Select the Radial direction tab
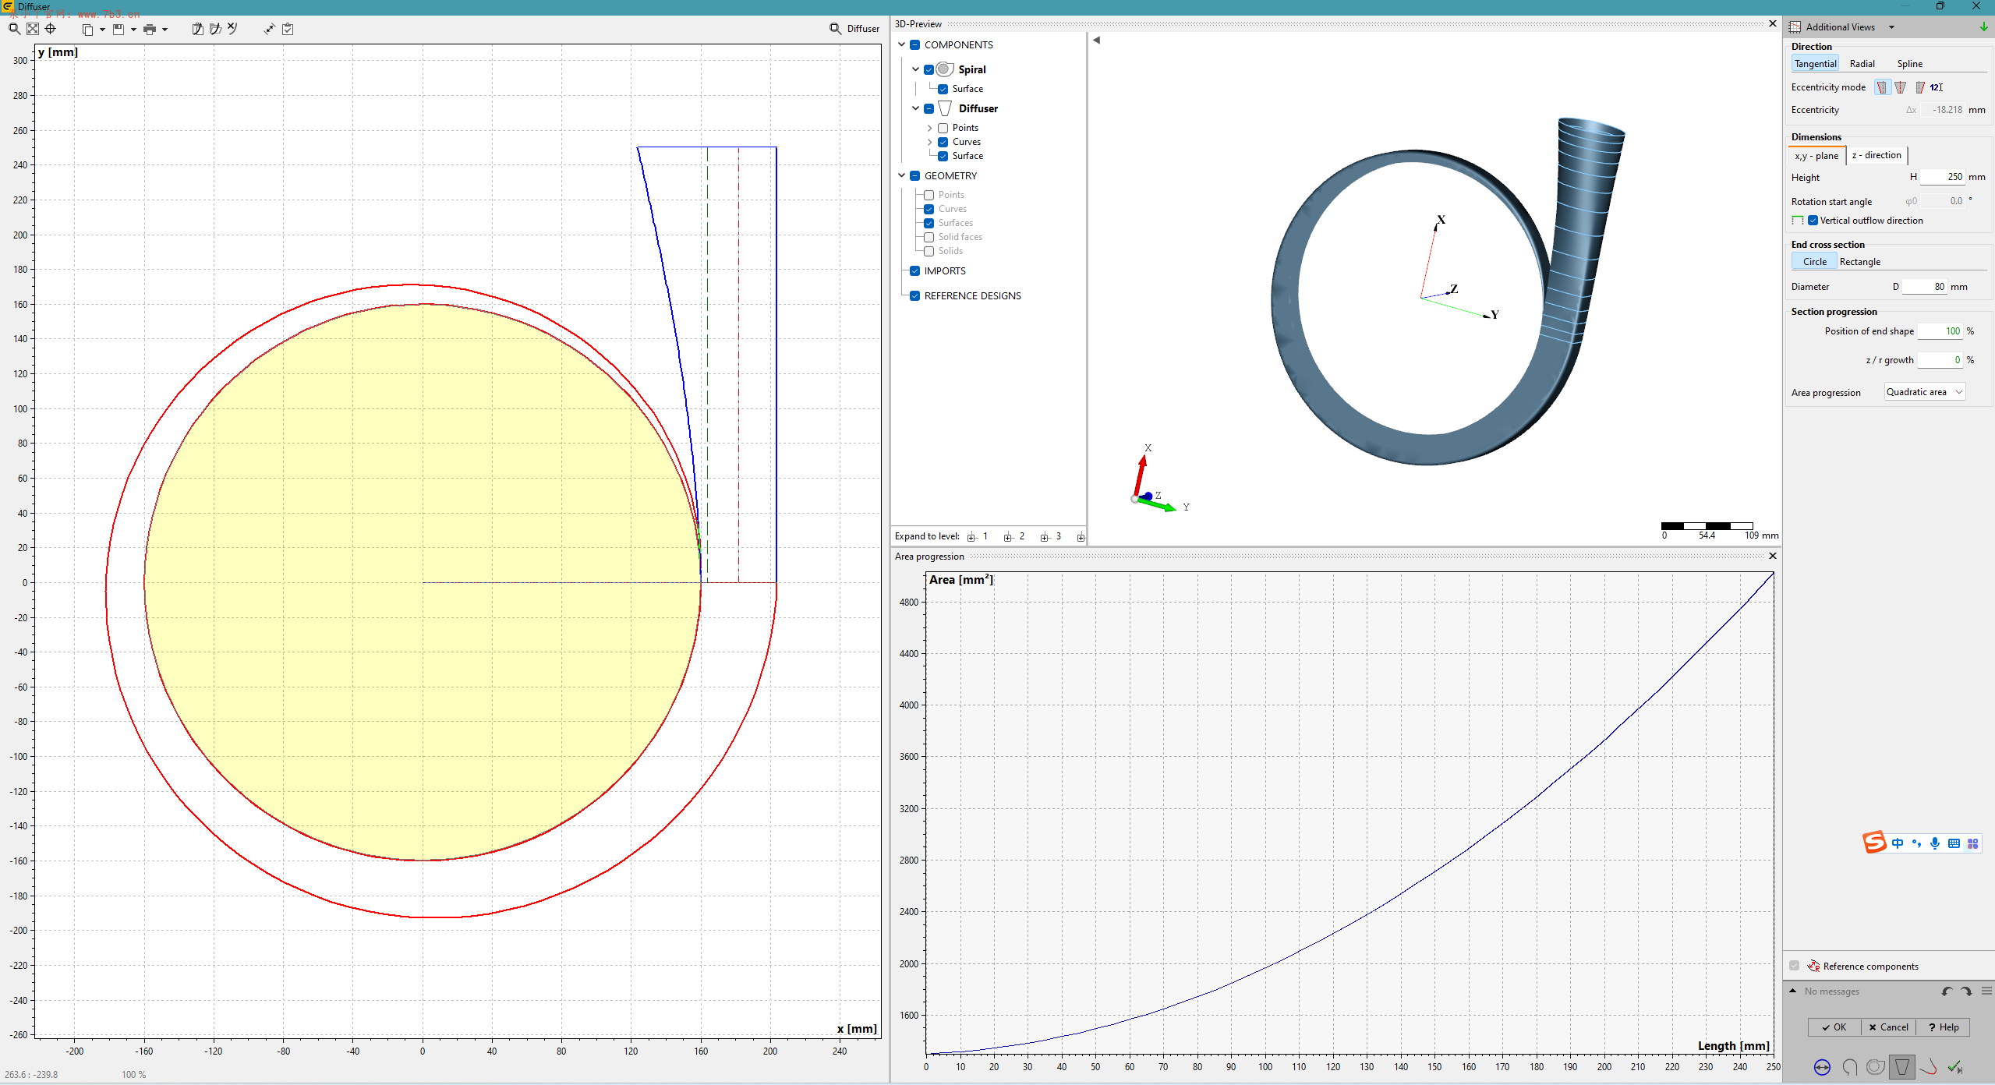The width and height of the screenshot is (1995, 1085). pyautogui.click(x=1862, y=64)
